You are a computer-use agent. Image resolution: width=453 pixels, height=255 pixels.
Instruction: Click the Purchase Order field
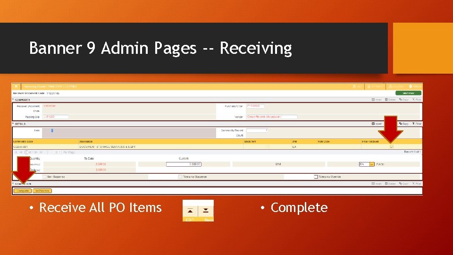255,106
